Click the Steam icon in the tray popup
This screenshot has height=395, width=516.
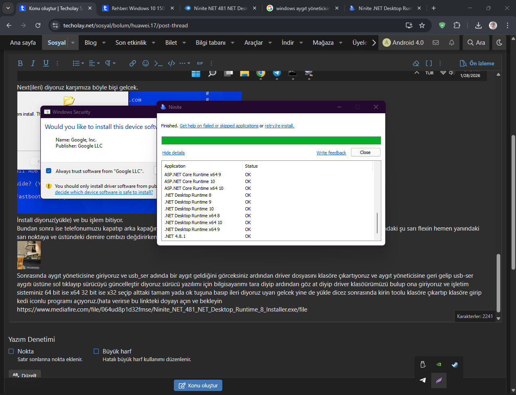coord(455,364)
